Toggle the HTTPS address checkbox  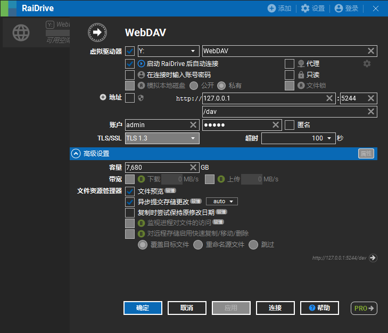(130, 98)
